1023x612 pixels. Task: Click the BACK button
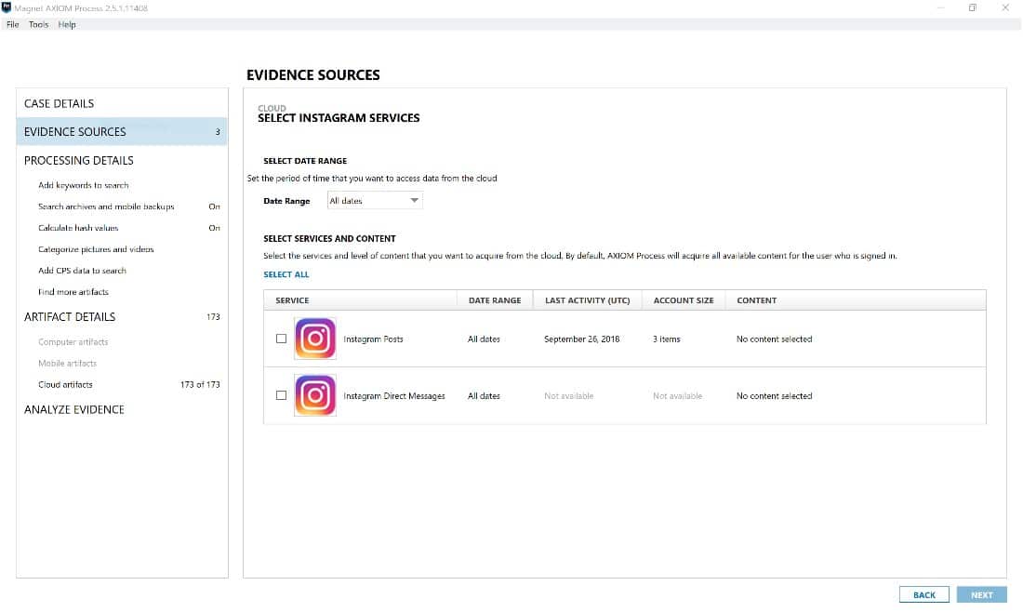click(923, 594)
